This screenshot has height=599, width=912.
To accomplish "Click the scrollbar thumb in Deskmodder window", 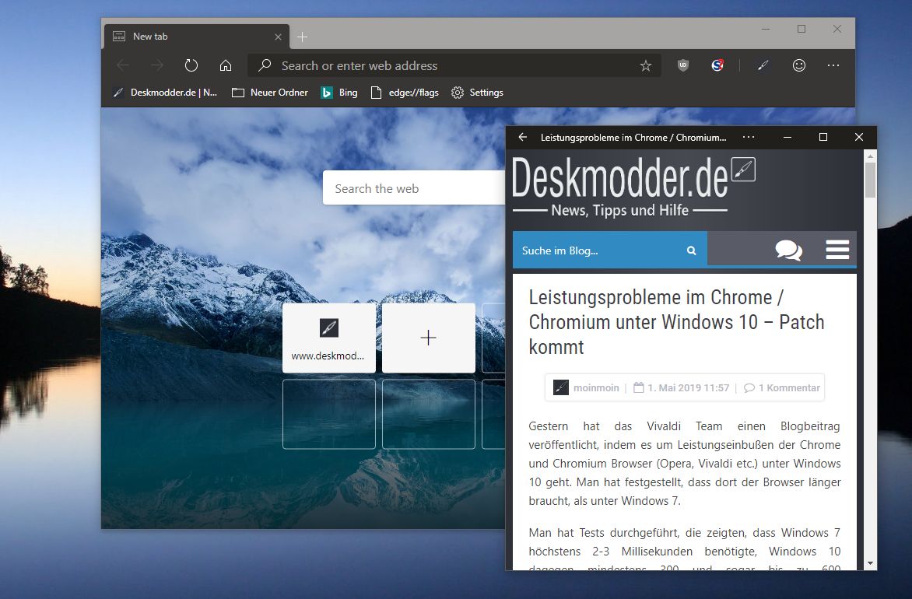I will (x=870, y=180).
